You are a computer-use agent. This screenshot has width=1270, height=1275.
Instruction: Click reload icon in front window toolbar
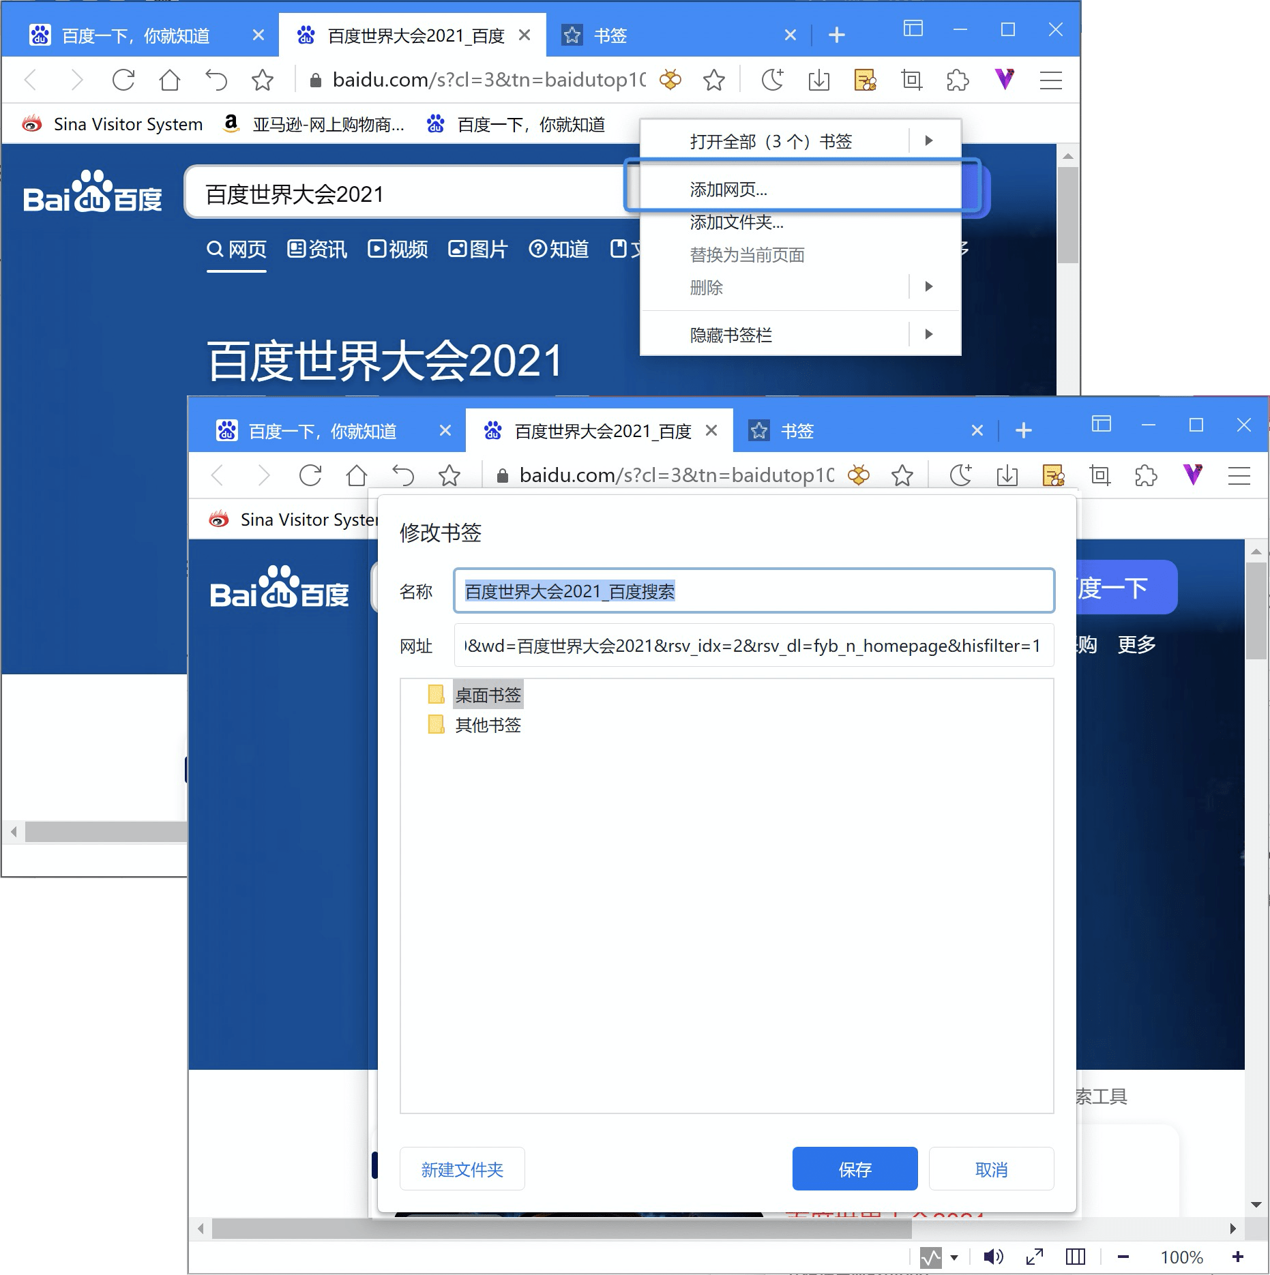pos(310,475)
